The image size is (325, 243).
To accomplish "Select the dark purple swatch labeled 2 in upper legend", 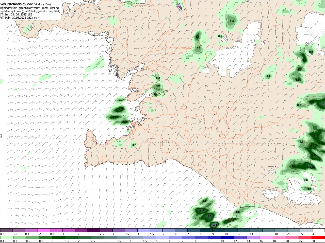I will [94, 230].
